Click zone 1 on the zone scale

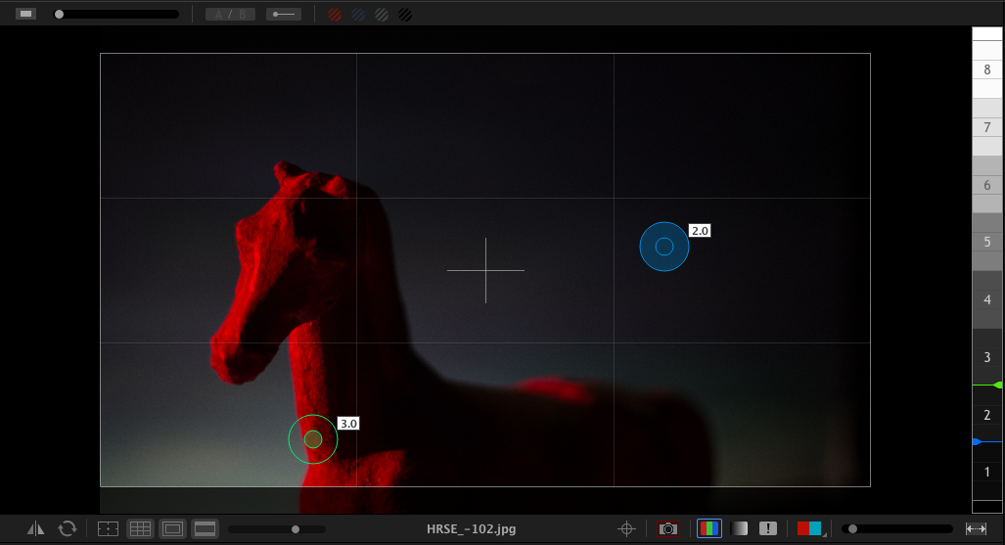pos(987,472)
